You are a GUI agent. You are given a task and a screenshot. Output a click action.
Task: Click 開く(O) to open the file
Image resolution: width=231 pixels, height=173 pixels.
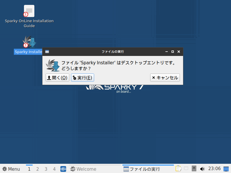click(57, 78)
